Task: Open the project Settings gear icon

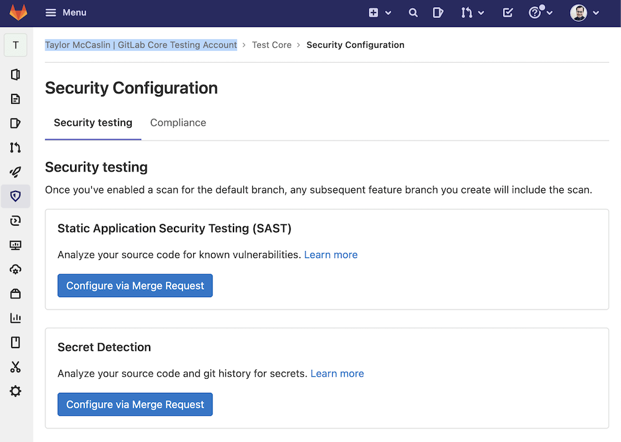Action: pyautogui.click(x=16, y=391)
